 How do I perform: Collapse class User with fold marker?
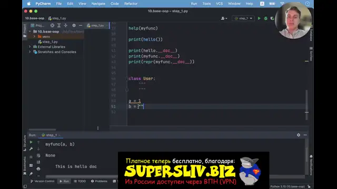point(127,79)
